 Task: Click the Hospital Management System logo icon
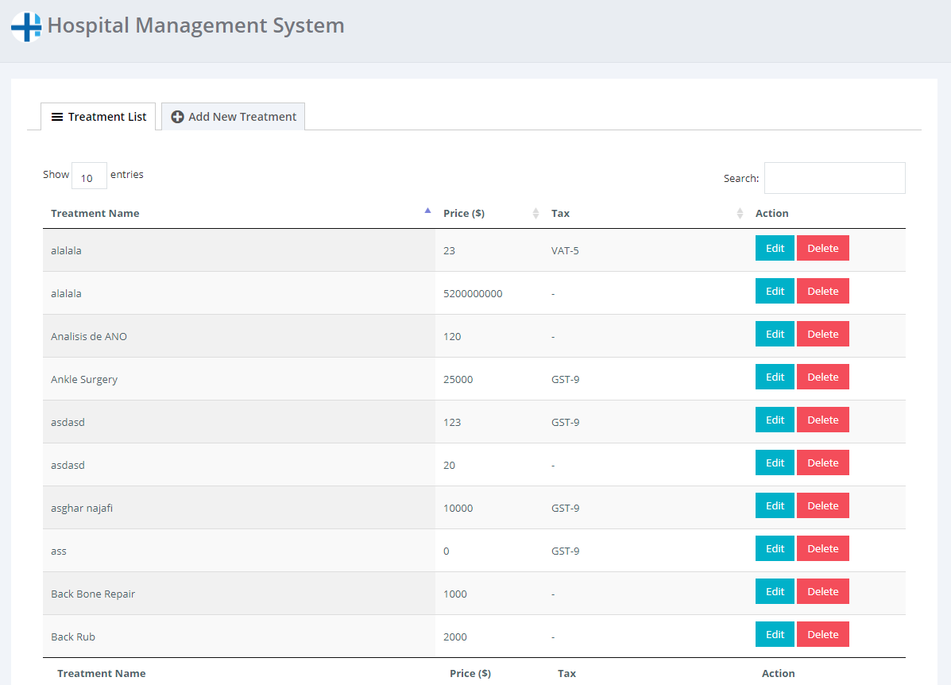tap(26, 26)
